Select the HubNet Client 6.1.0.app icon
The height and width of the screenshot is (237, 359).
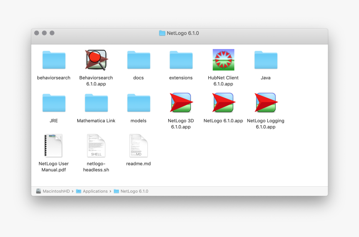coord(223,60)
